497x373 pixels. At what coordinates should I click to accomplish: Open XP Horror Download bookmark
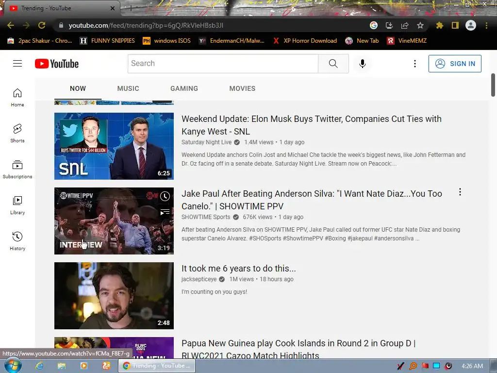[x=305, y=41]
